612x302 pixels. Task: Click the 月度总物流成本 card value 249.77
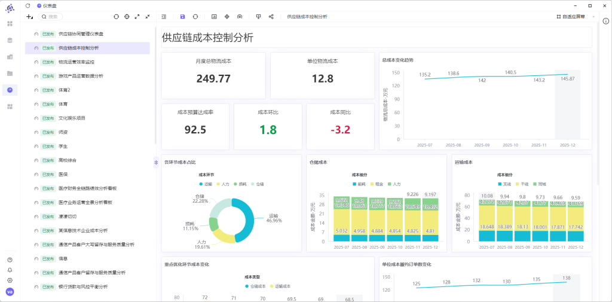coord(213,79)
